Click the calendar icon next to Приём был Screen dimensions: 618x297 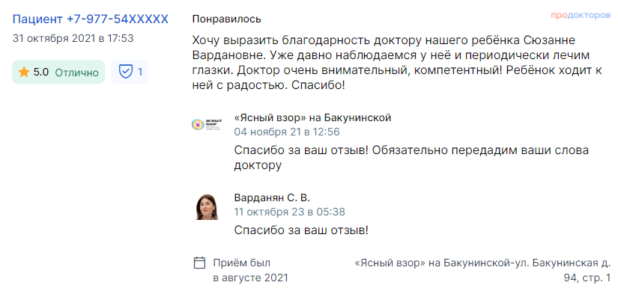(x=200, y=263)
